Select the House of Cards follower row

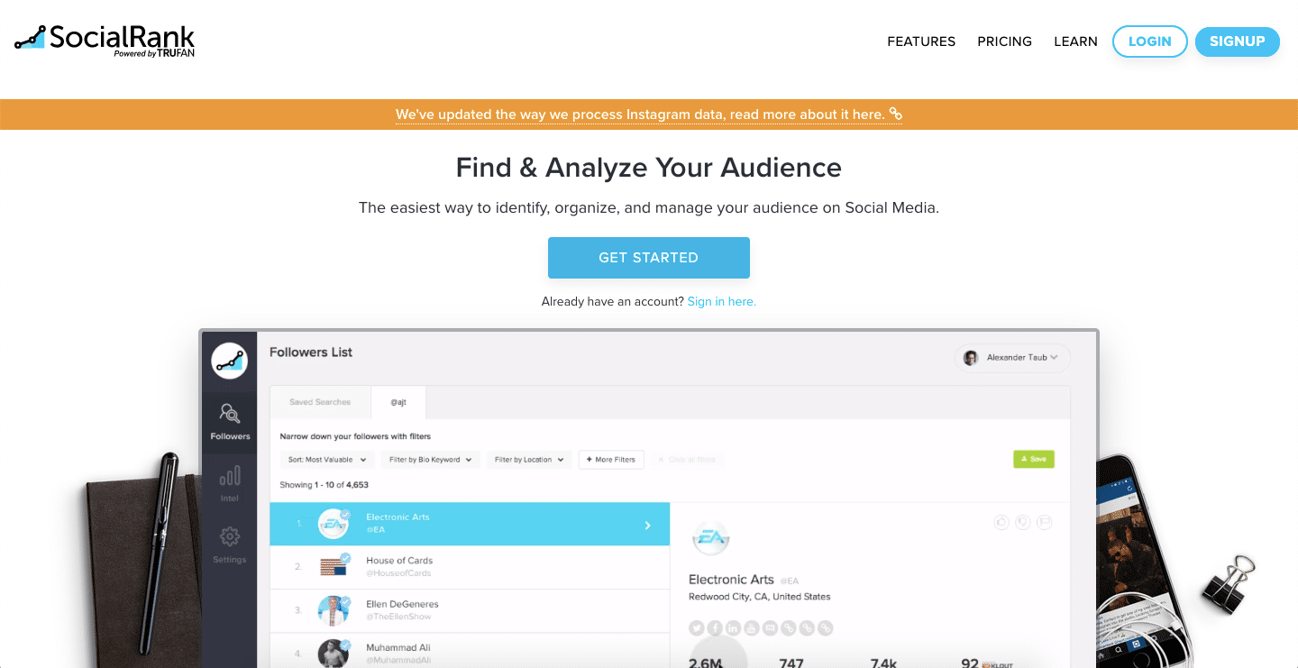(x=469, y=566)
